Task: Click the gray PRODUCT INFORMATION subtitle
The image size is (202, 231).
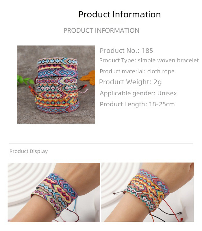Action: pos(101,31)
